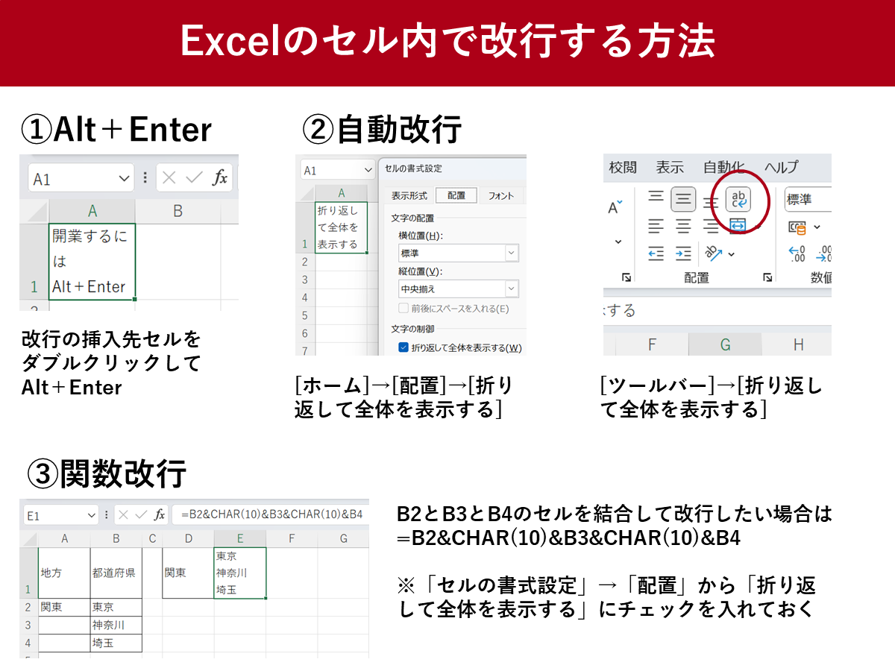This screenshot has width=895, height=671.
Task: Open the 横位置(H) dropdown showing 標準
Action: [511, 252]
